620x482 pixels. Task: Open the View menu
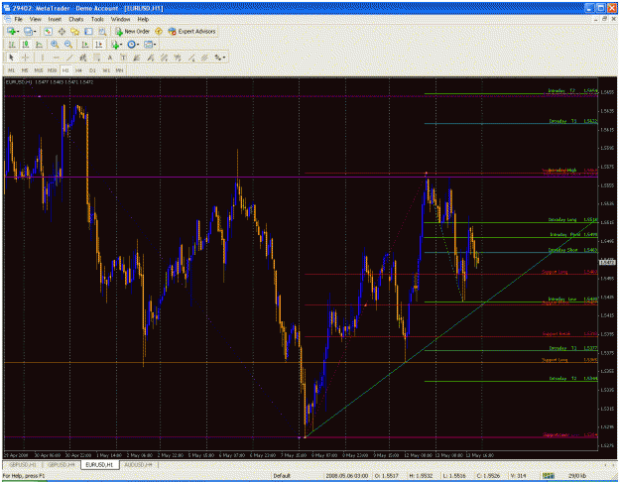pos(36,19)
